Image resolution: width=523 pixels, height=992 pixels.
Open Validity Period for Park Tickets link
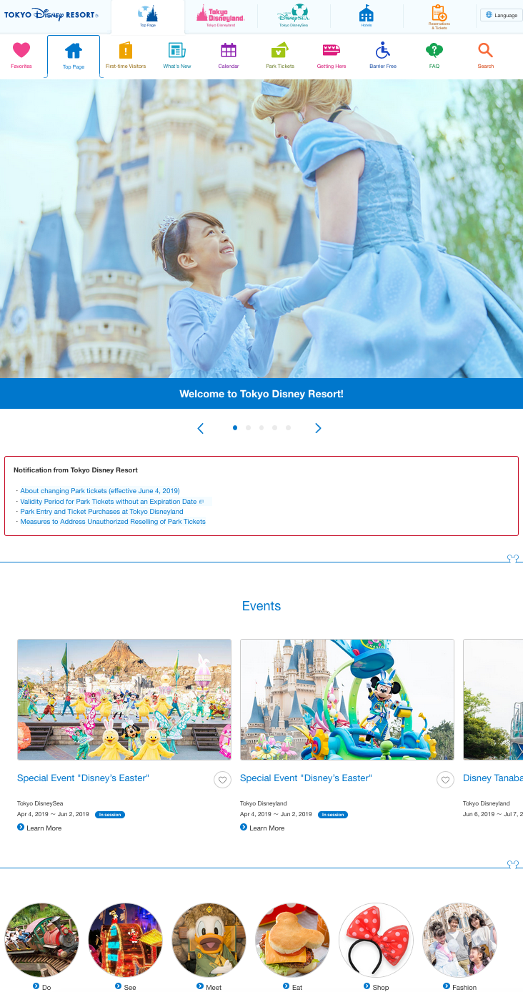point(109,501)
